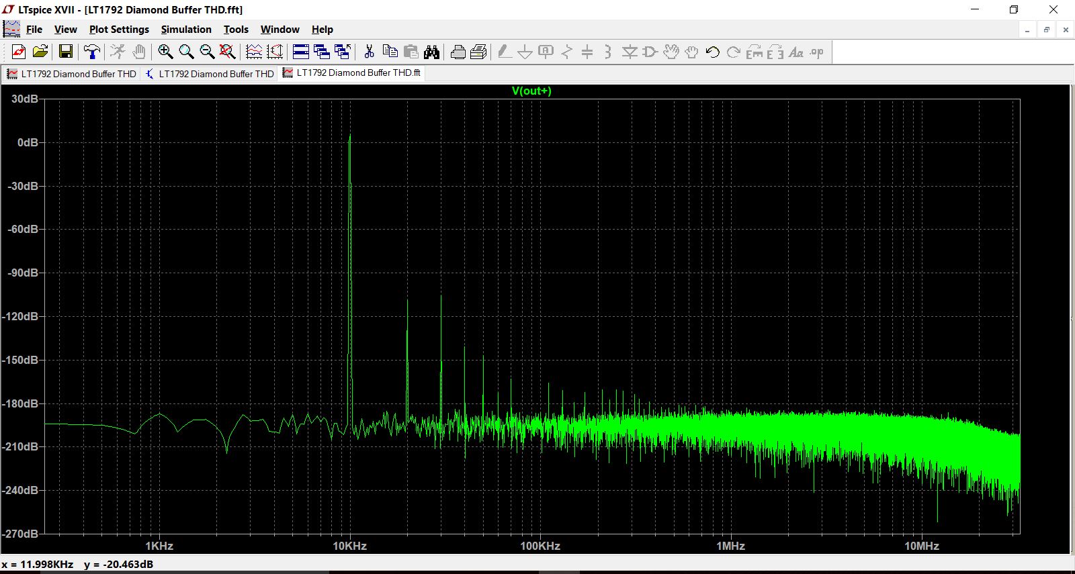Select the Ground symbol tool

coord(525,52)
